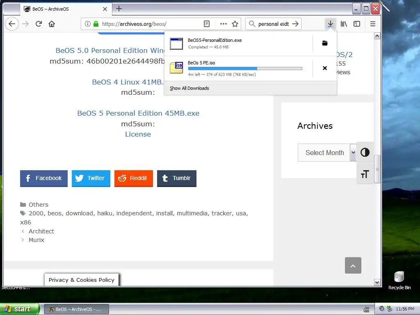Select the BeOs 5 PE.iso download entry
The height and width of the screenshot is (315, 420).
(x=238, y=68)
